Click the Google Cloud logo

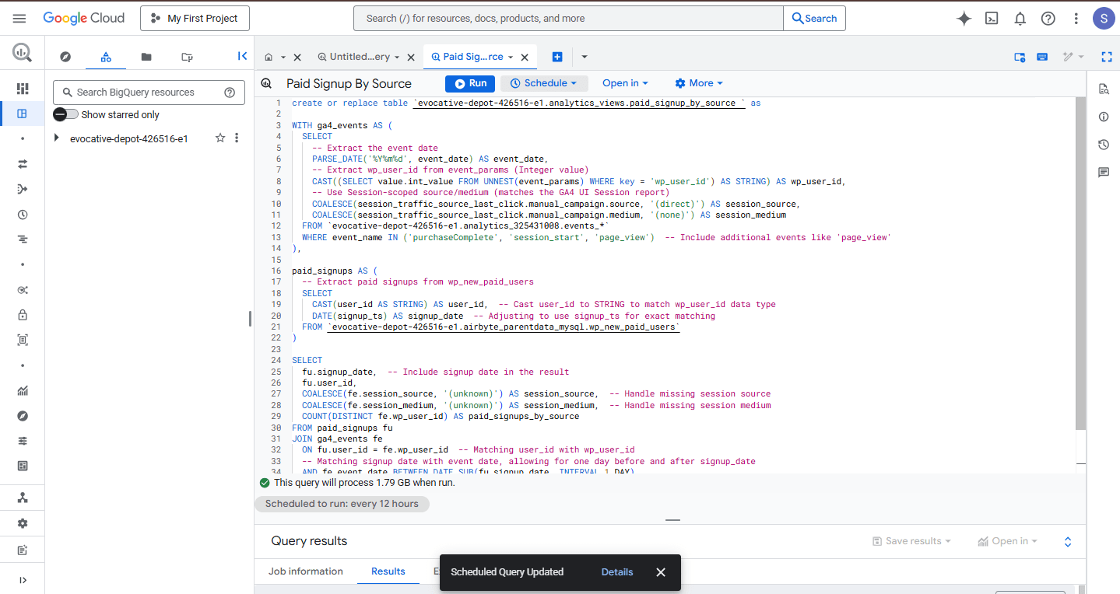pos(83,18)
